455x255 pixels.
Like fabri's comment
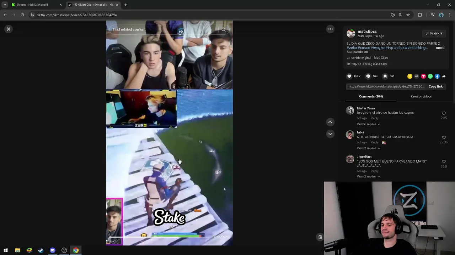pyautogui.click(x=444, y=137)
